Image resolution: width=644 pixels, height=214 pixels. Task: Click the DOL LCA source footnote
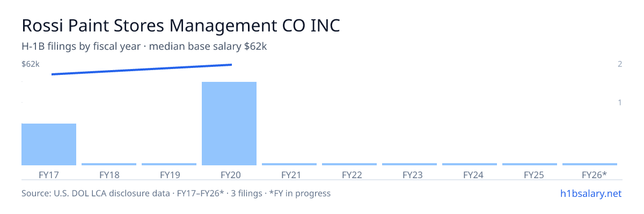[176, 193]
